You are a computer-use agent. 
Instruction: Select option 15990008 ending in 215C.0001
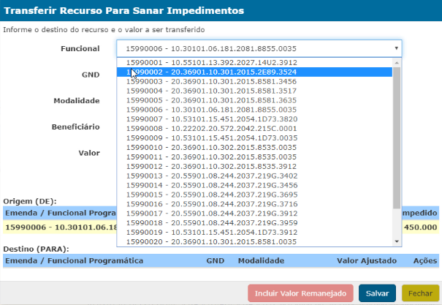tap(210, 127)
